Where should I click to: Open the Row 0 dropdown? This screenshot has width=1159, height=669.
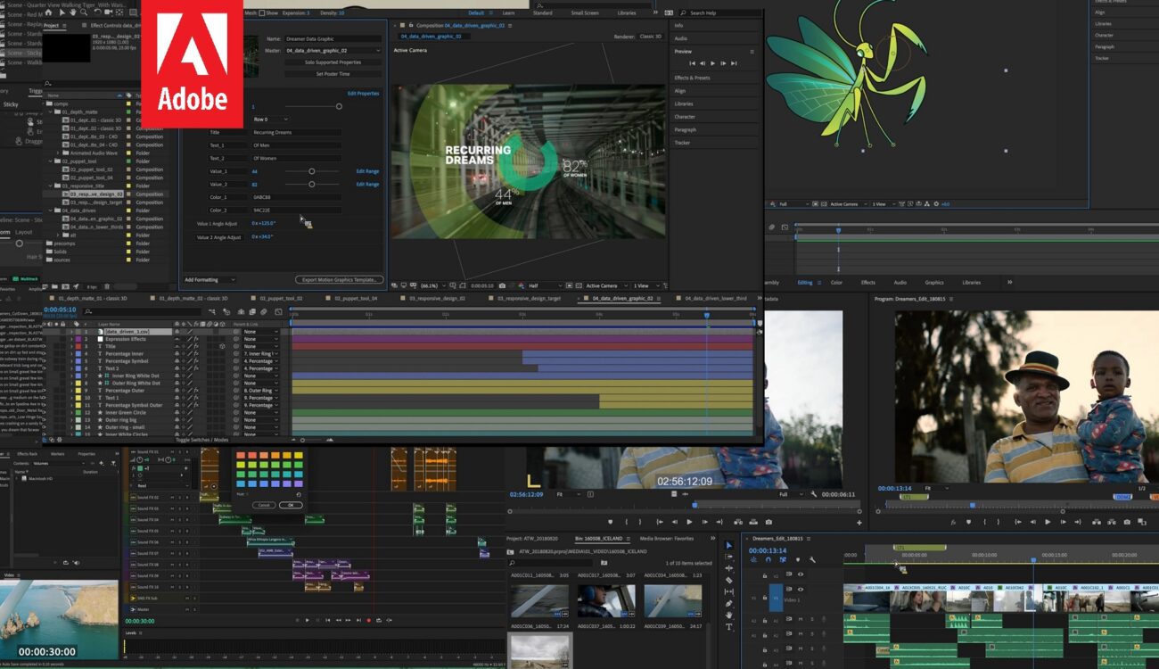pos(271,119)
